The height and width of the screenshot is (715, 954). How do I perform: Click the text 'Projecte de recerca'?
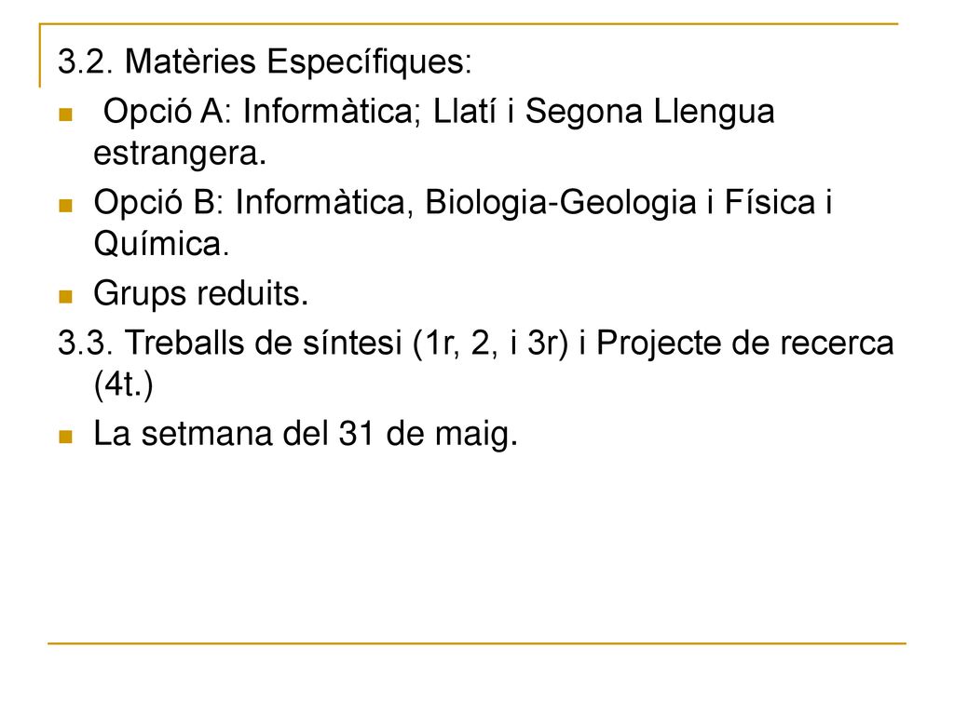[745, 344]
